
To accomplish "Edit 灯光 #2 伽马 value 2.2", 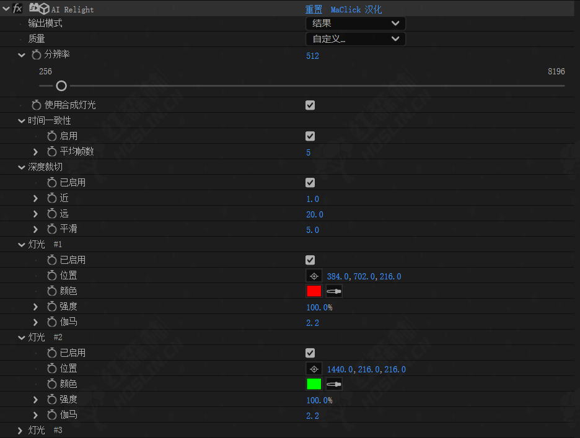I will (x=312, y=416).
